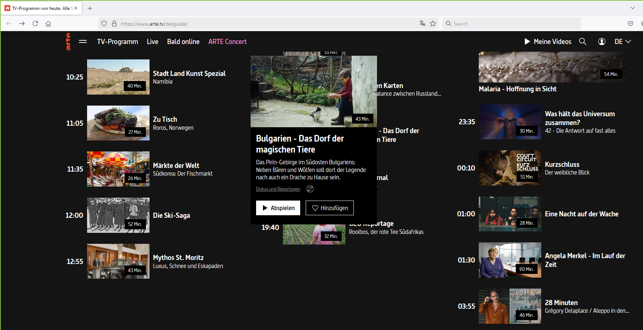Open the Die Ski-Saga thumbnail

pyautogui.click(x=118, y=215)
